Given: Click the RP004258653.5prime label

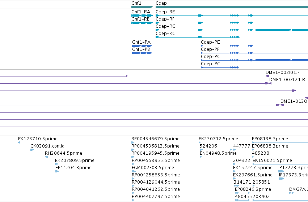Looking at the screenshot, I should coord(156,175).
